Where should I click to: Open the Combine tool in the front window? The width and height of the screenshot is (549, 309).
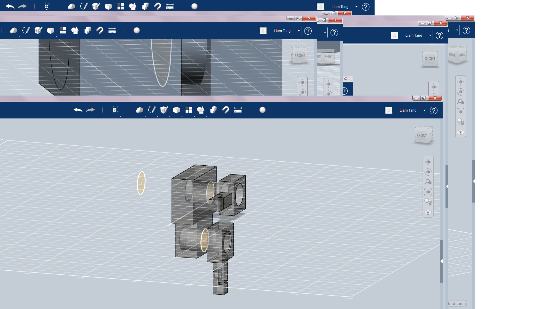pyautogui.click(x=213, y=110)
